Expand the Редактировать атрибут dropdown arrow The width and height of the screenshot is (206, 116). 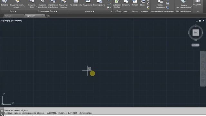tap(24, 6)
